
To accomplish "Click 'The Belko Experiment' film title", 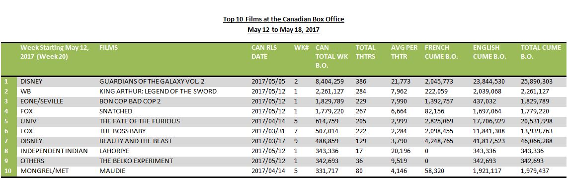I will [136, 161].
